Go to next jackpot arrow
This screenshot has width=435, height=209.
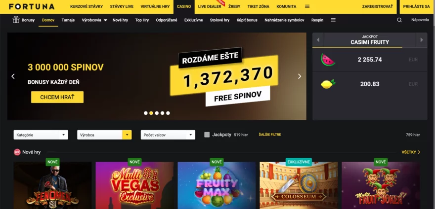point(422,40)
